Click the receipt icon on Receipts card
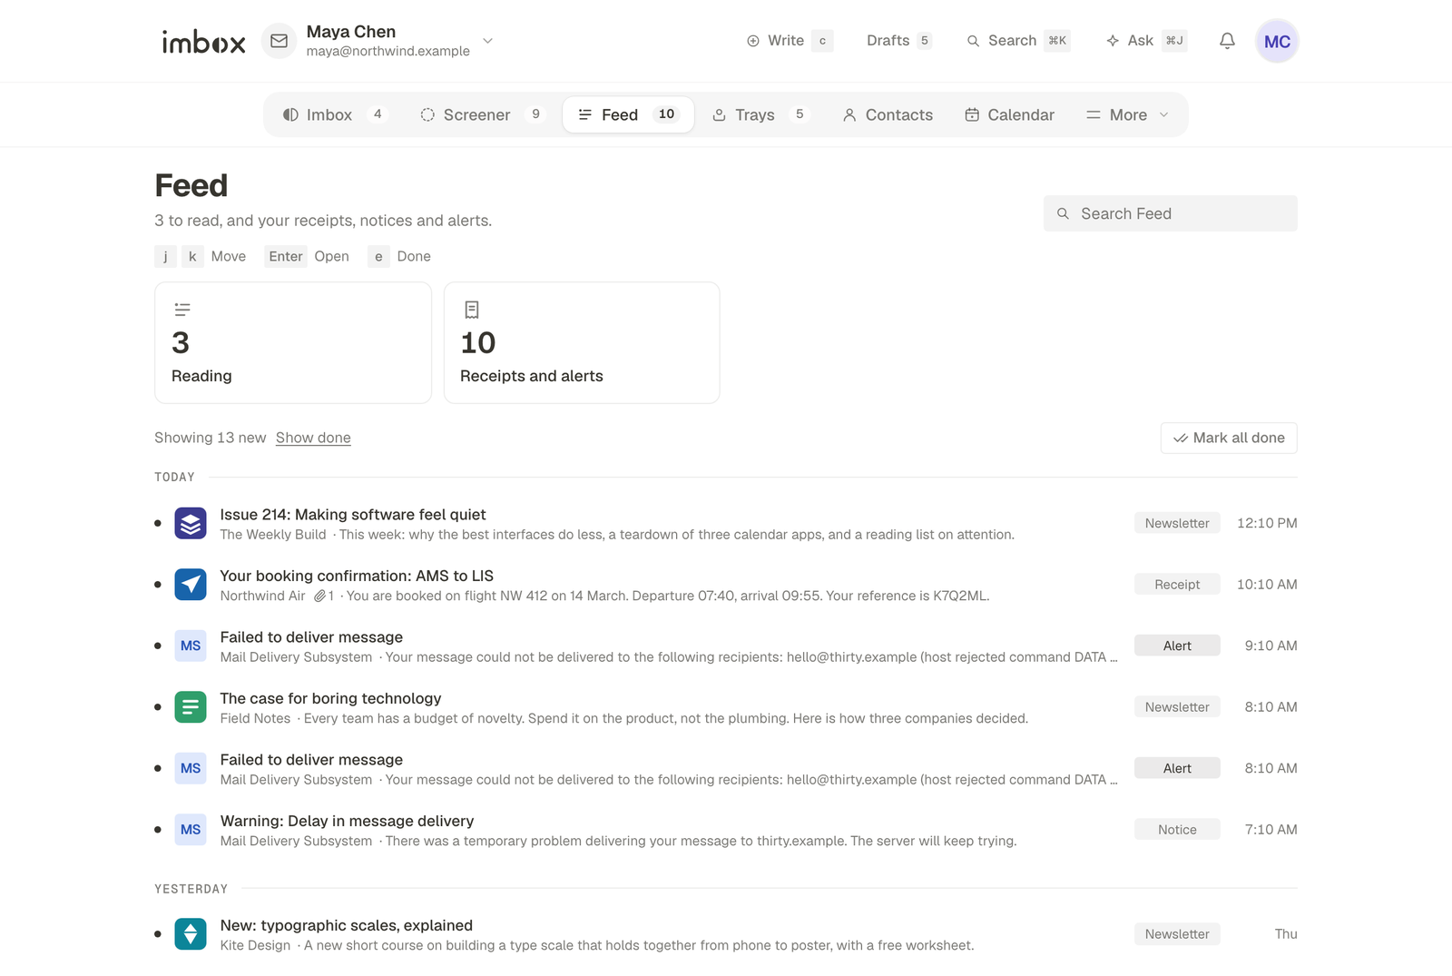 (472, 310)
